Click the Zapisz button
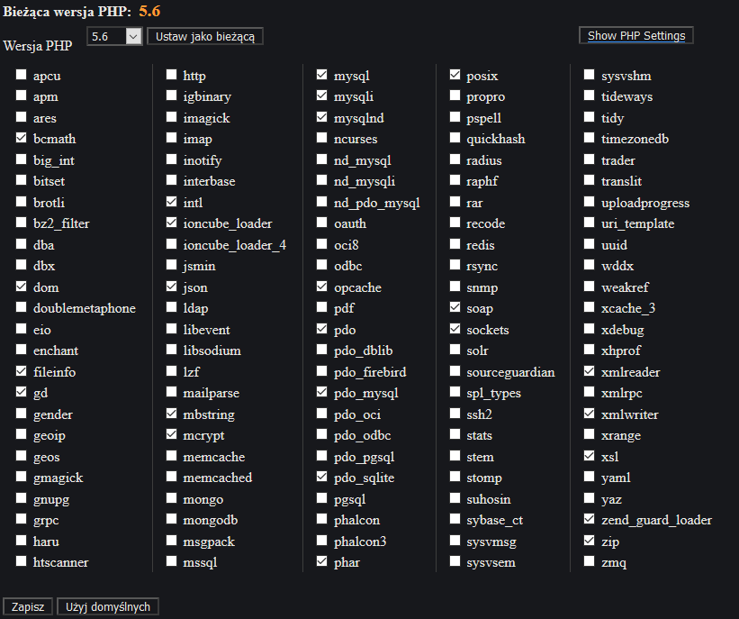 pos(28,607)
